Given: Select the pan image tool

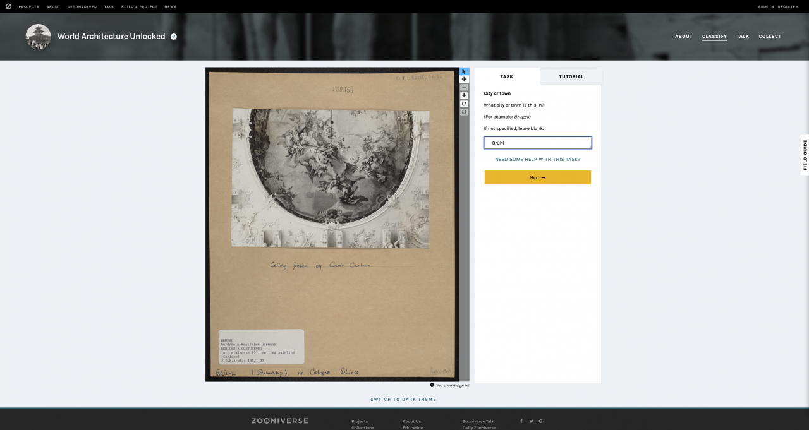Looking at the screenshot, I should 464,80.
